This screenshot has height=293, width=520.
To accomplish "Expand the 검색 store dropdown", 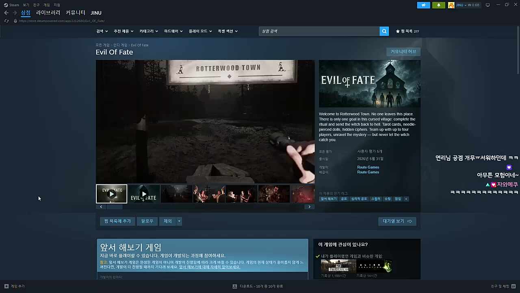I will click(x=102, y=31).
